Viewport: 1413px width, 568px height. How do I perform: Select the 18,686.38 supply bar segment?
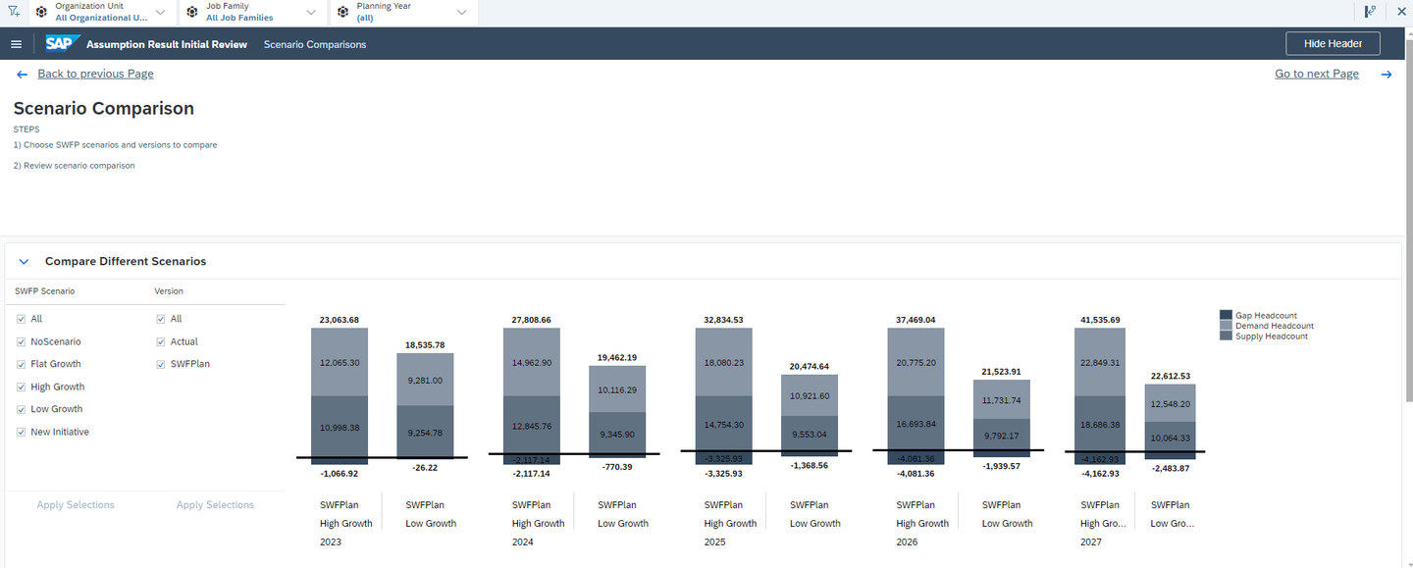click(x=1100, y=424)
